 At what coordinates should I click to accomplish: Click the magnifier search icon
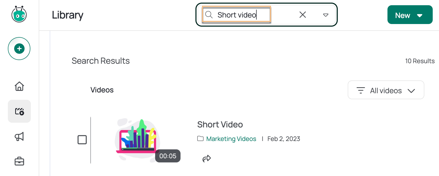[209, 15]
